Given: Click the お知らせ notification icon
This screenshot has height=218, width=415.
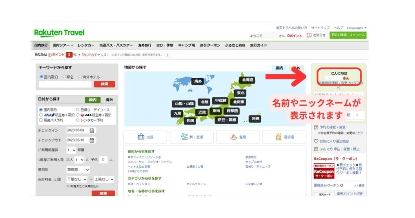Looking at the screenshot, I should point(309,35).
